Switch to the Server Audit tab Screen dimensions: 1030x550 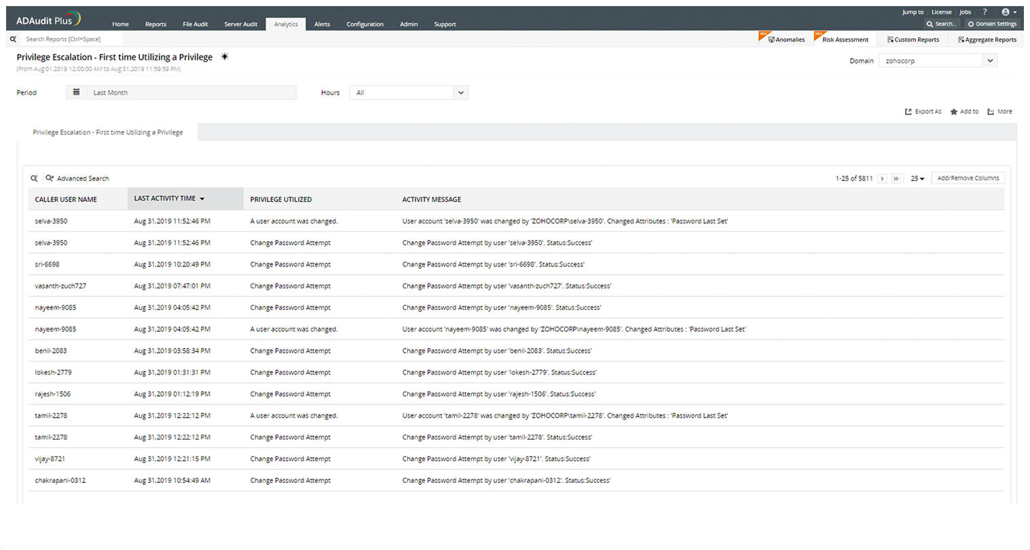(x=240, y=24)
